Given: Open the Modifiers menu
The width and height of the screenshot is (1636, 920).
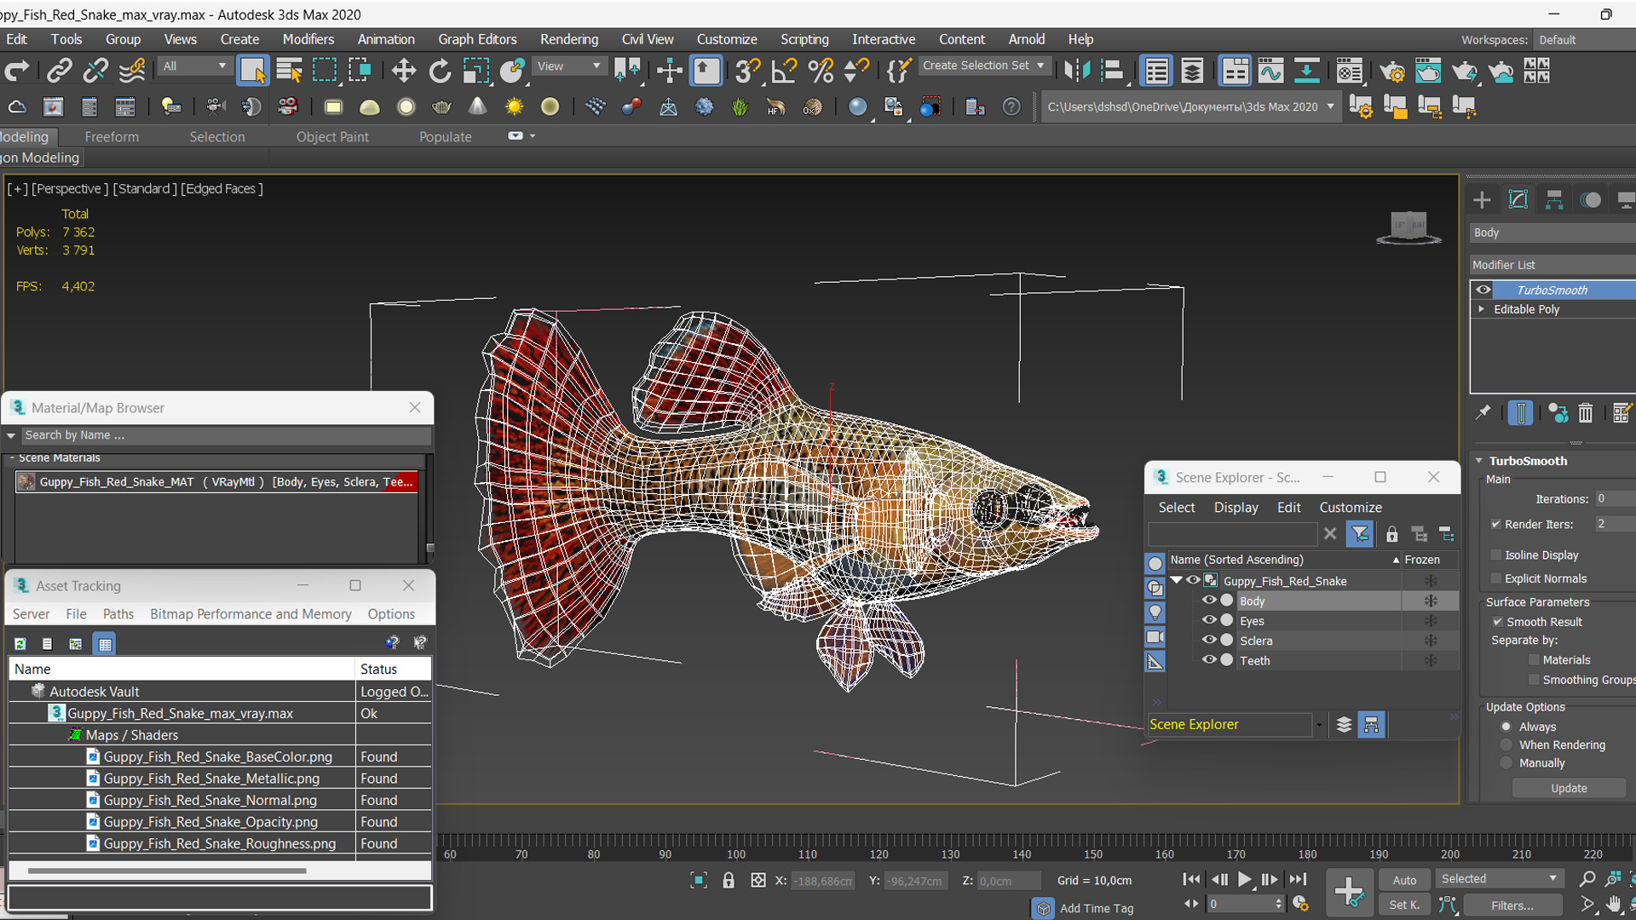Looking at the screenshot, I should tap(308, 39).
